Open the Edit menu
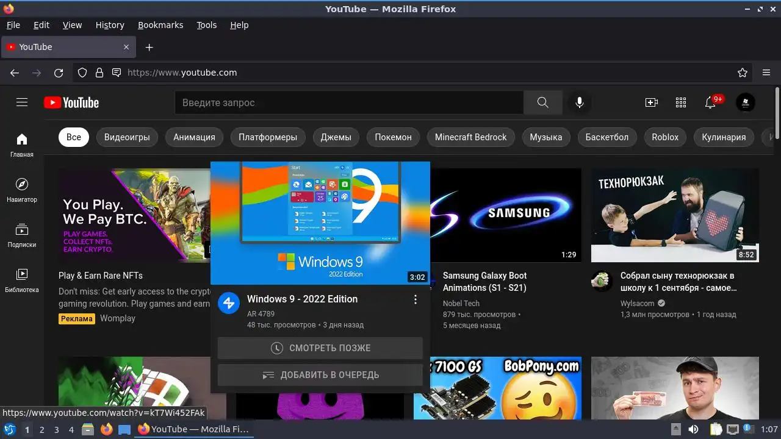This screenshot has width=781, height=439. 41,25
